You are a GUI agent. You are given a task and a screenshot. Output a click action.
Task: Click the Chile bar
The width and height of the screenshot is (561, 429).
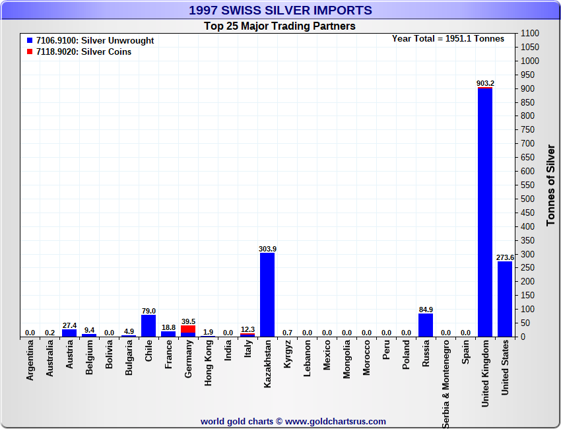pos(148,326)
